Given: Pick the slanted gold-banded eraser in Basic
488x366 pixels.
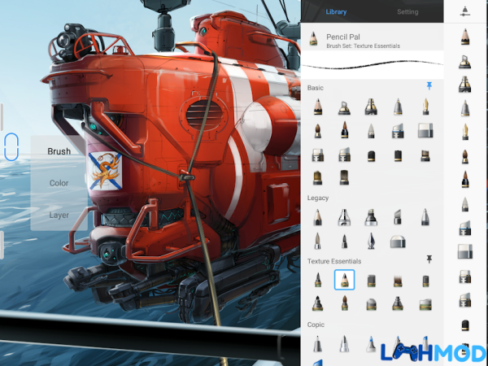Looking at the screenshot, I should (344, 155).
